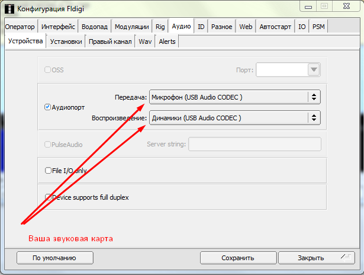
Task: Open the Водопад tab
Action: pos(95,27)
